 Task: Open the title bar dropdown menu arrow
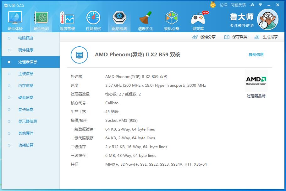click(x=261, y=5)
